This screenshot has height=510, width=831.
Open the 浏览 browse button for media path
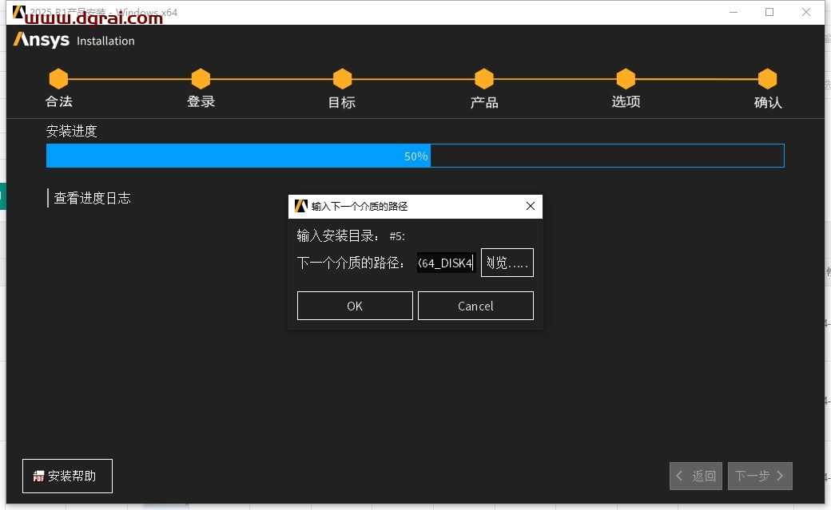(x=507, y=263)
